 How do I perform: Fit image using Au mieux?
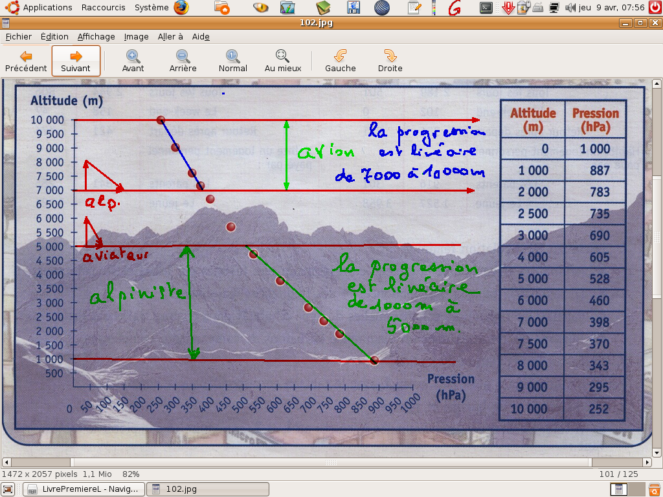tap(282, 56)
